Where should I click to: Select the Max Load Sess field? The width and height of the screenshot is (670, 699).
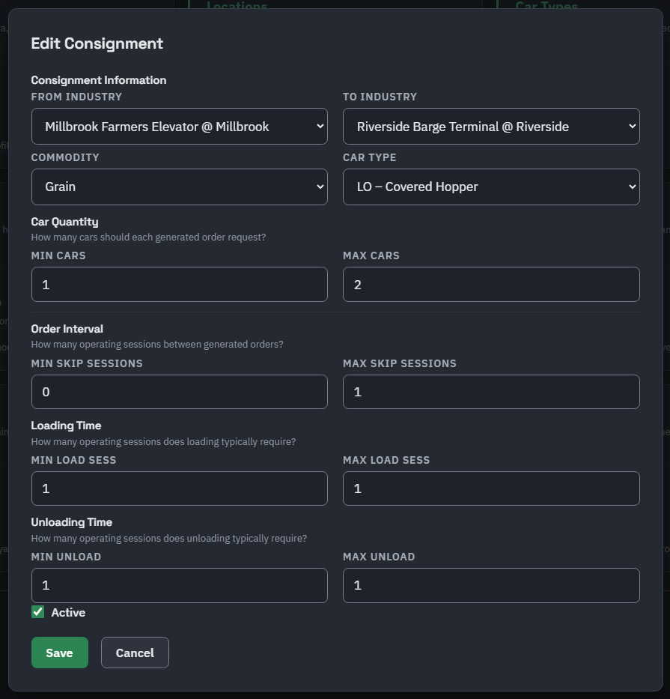[491, 488]
